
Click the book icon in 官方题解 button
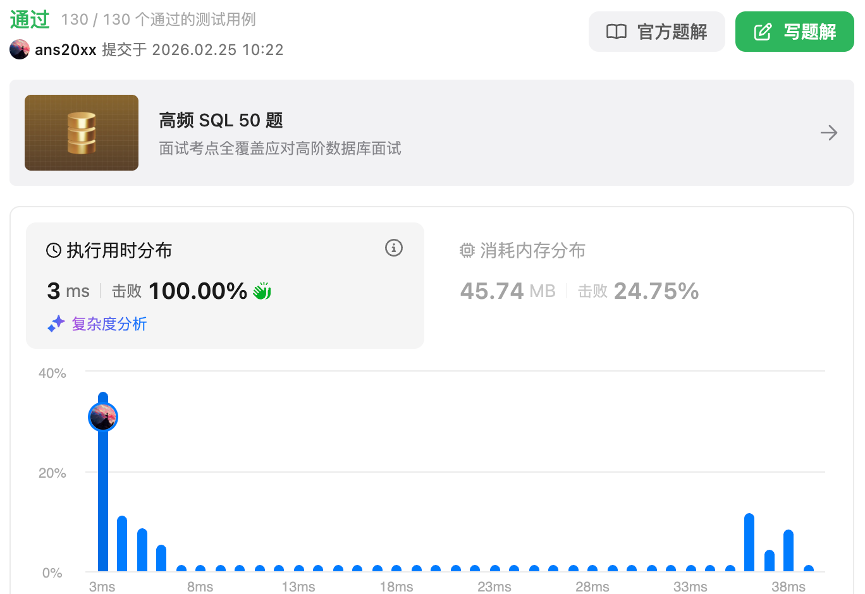616,32
